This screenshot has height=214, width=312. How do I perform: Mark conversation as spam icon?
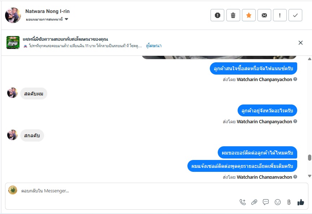click(x=217, y=15)
